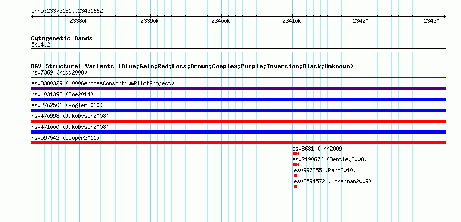Image resolution: width=461 pixels, height=222 pixels.
Task: Click the 23390k ruler label
Action: (x=150, y=21)
